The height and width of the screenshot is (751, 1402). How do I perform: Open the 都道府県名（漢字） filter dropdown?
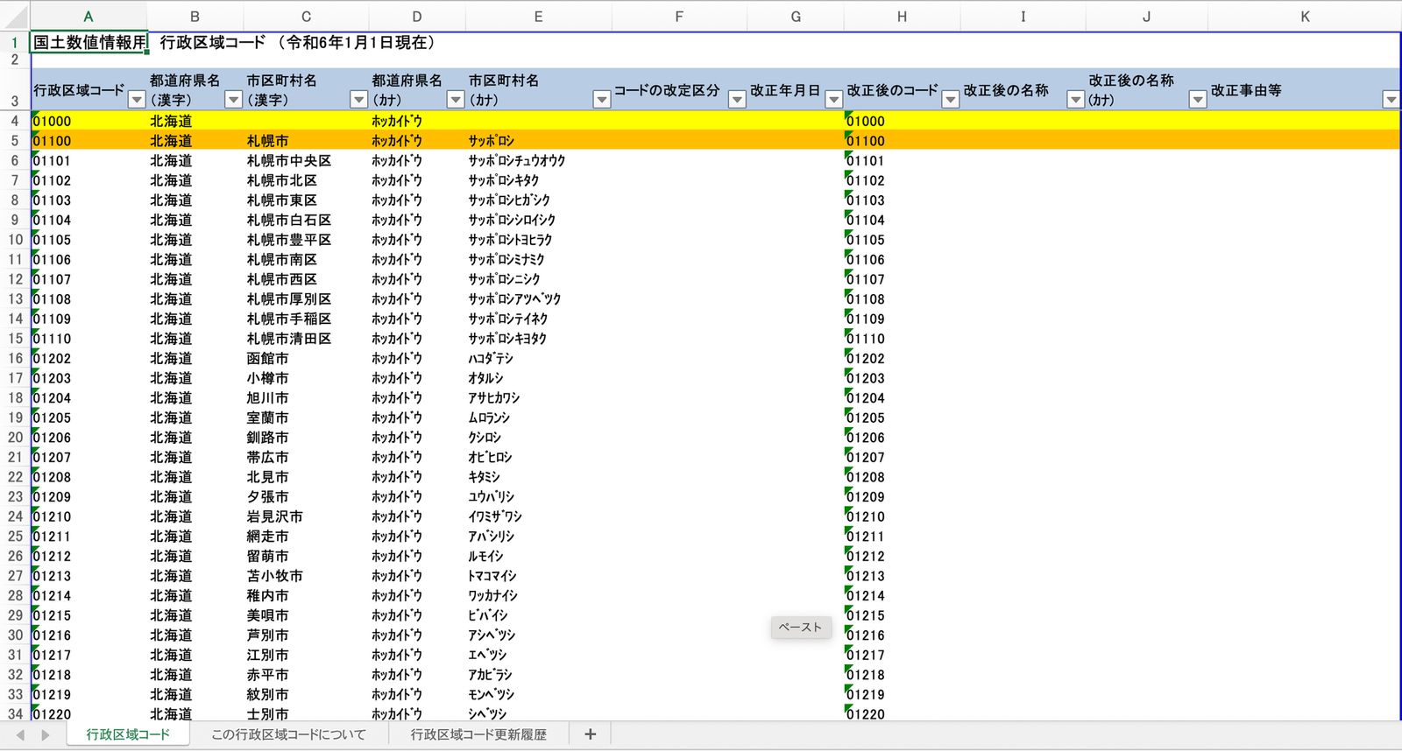(x=233, y=100)
